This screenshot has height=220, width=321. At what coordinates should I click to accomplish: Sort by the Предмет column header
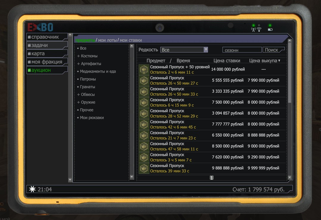tap(156, 60)
